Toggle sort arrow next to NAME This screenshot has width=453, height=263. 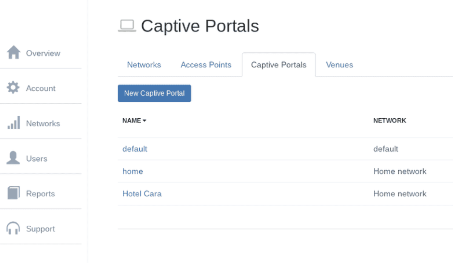pos(145,121)
